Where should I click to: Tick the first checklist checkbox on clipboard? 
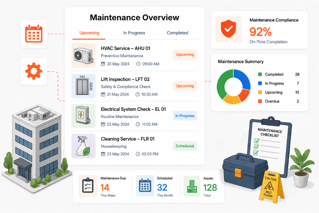pyautogui.click(x=257, y=141)
